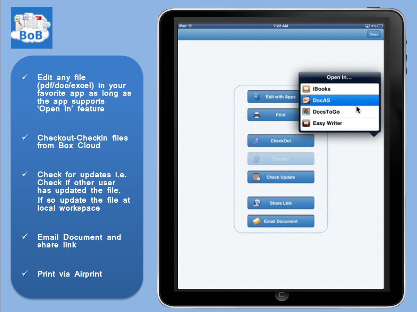Tap the Check Update button

tap(281, 177)
